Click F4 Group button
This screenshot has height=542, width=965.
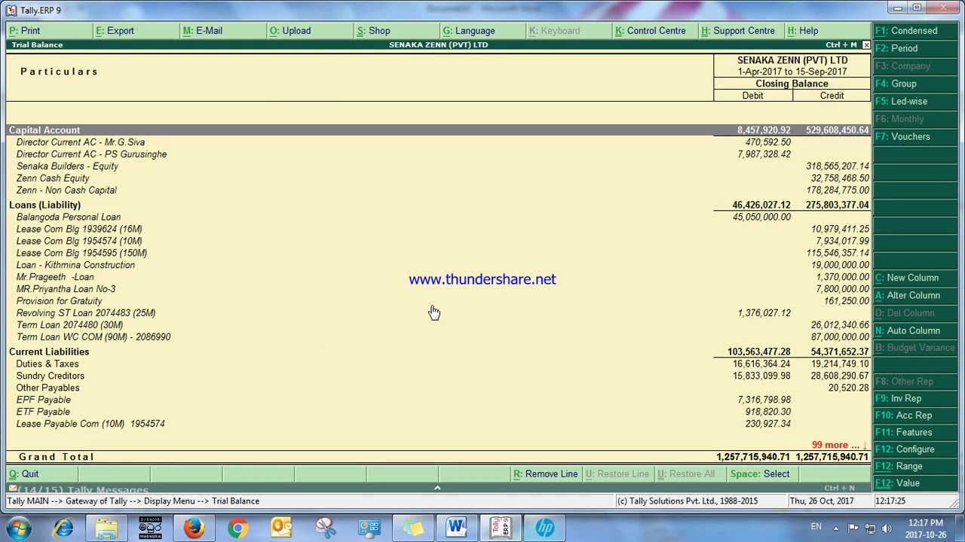tap(916, 84)
